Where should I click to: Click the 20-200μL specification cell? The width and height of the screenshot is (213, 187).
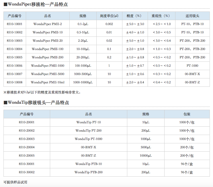point(83,57)
